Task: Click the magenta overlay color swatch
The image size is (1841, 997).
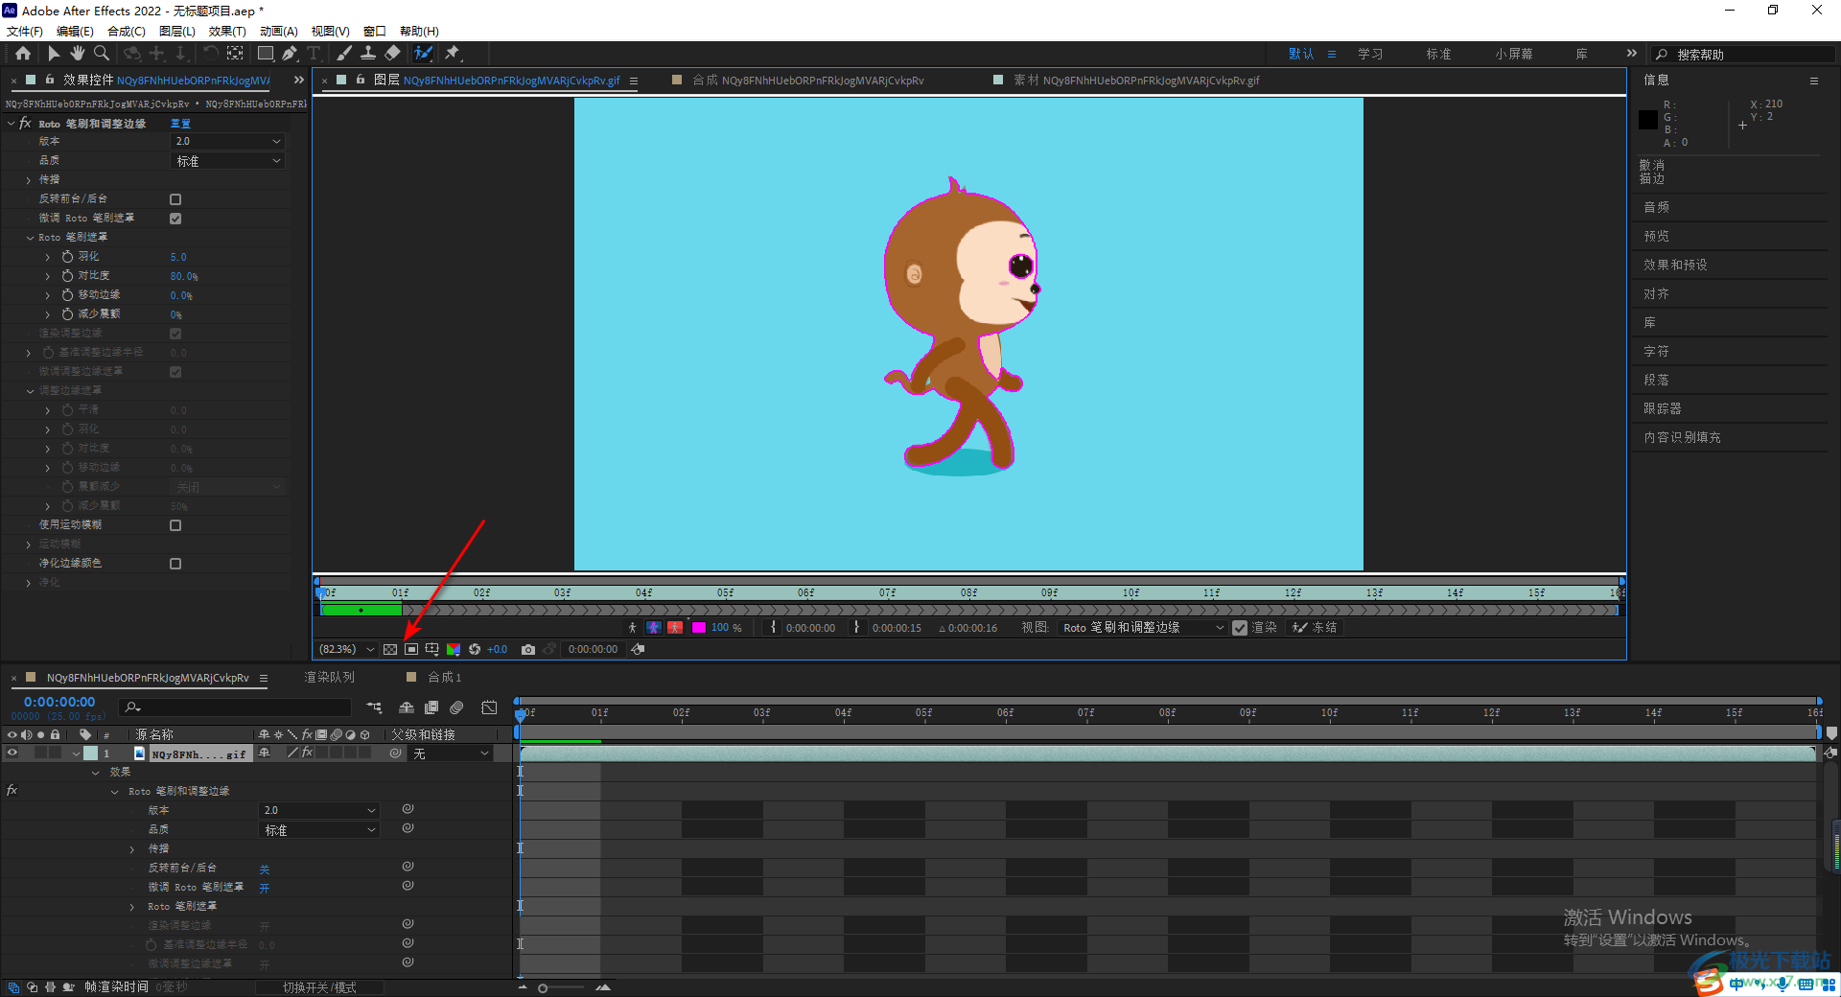Action: pyautogui.click(x=699, y=628)
